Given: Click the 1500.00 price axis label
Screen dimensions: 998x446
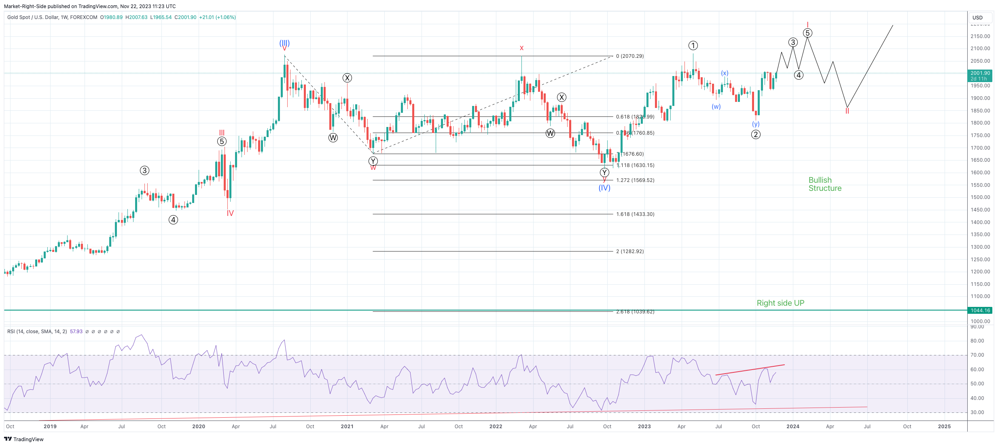Looking at the screenshot, I should tap(980, 197).
